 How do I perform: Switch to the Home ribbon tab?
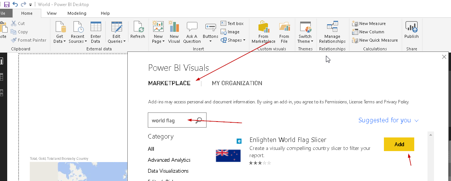(x=27, y=13)
